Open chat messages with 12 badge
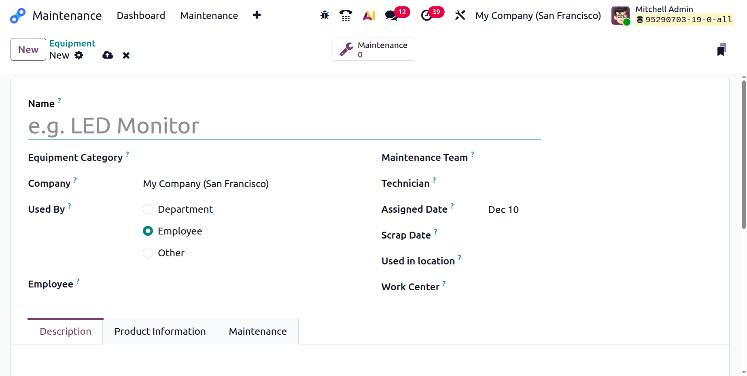 pos(391,15)
